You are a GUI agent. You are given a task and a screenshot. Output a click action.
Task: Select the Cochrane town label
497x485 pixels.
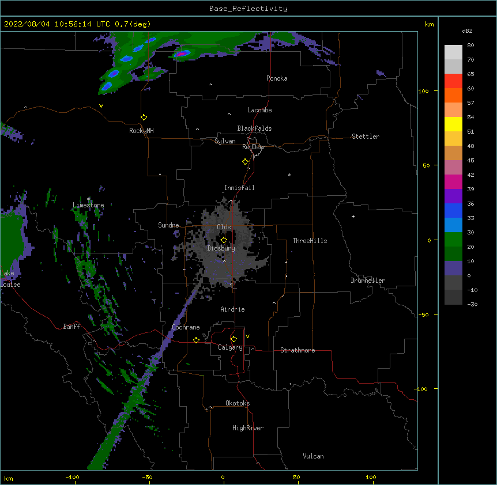[x=186, y=327]
